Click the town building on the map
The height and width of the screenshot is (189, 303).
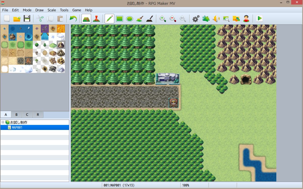(168, 79)
